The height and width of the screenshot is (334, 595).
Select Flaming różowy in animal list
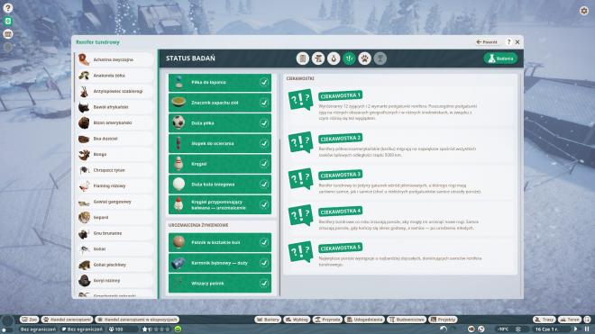[115, 186]
